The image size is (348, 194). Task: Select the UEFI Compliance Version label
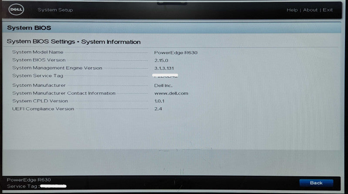coord(43,109)
